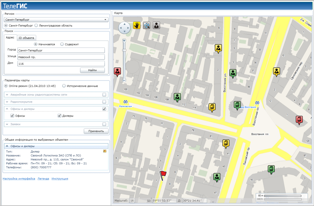
Task: Expand the Радиопокрытие section
Action: [7, 102]
